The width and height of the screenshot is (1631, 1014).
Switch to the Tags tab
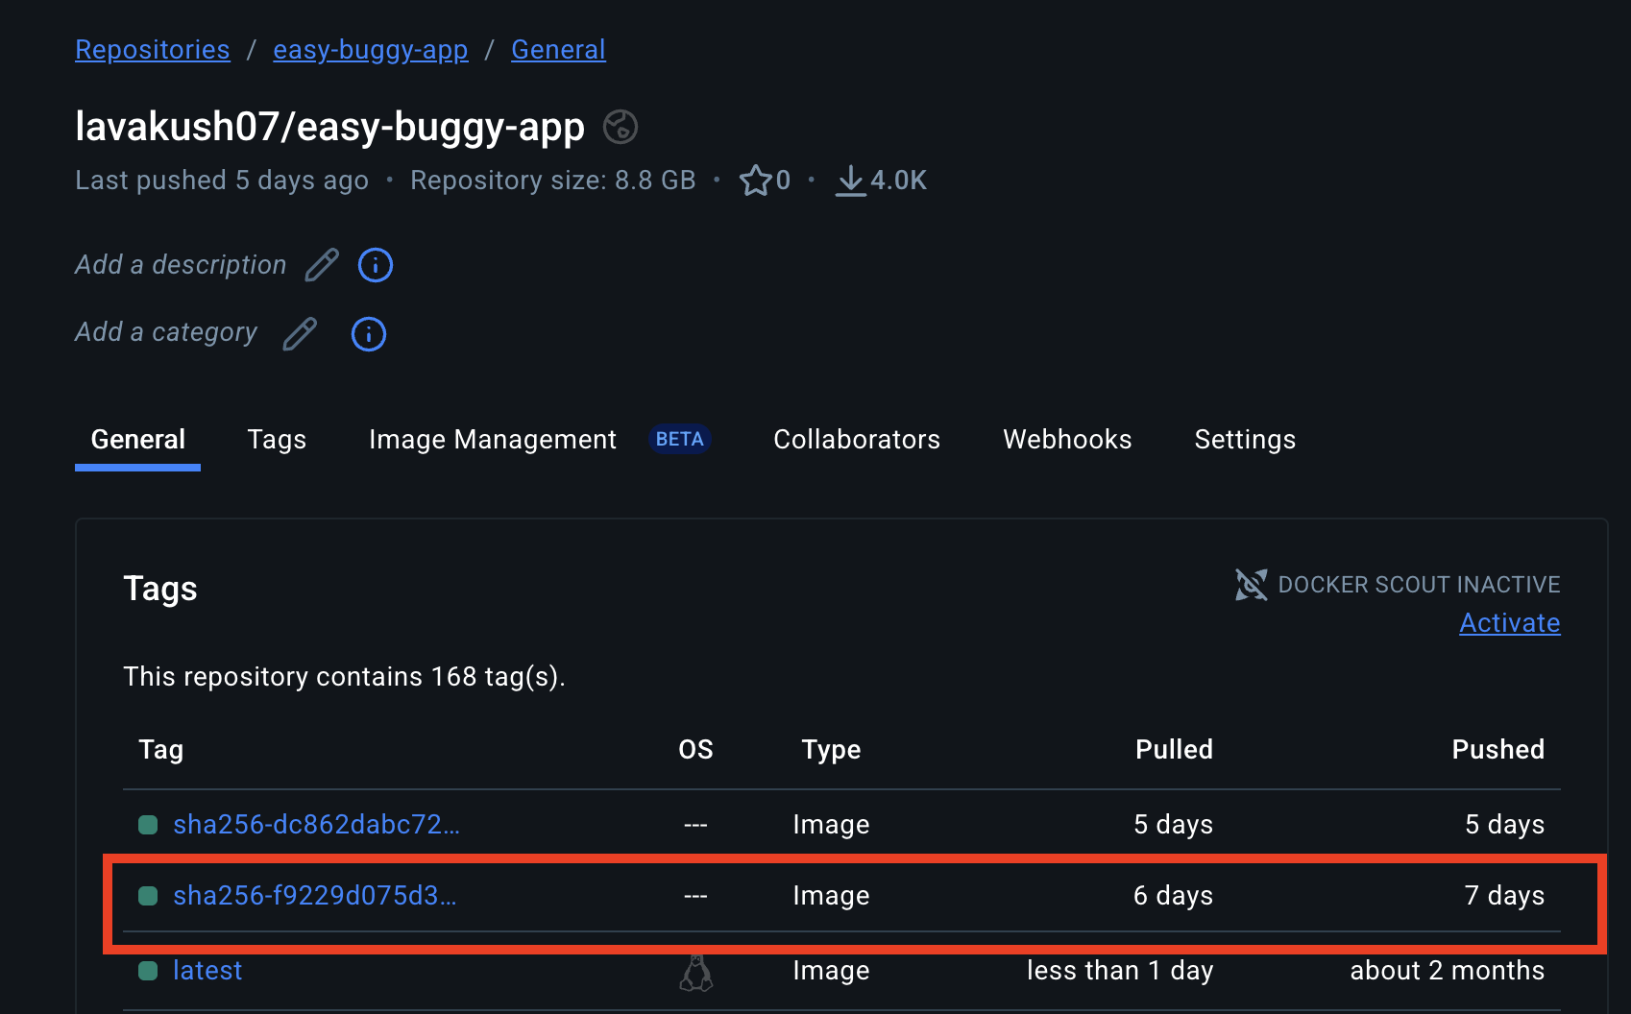click(x=277, y=440)
